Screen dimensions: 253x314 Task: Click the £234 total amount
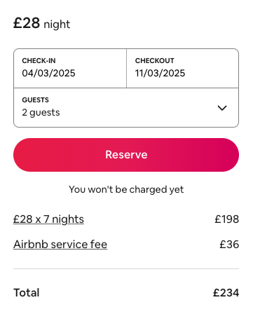coord(226,293)
